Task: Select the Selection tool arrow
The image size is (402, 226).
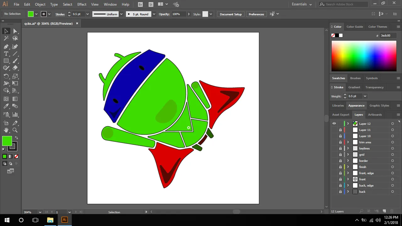Action: 6,31
